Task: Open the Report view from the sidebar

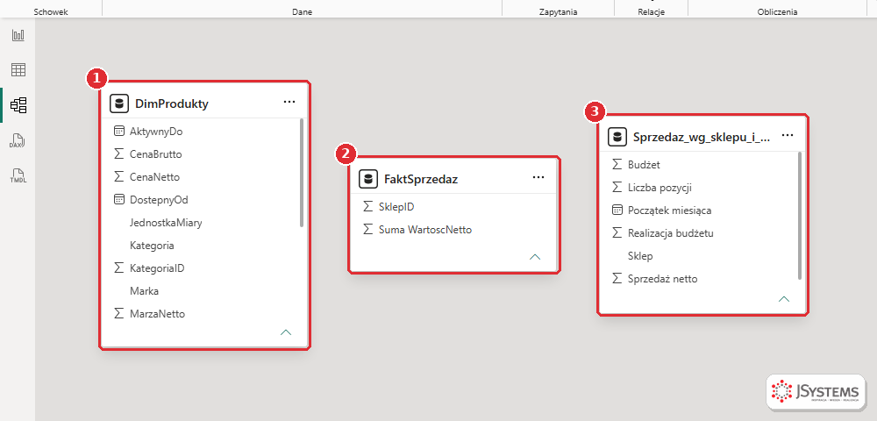Action: 18,35
